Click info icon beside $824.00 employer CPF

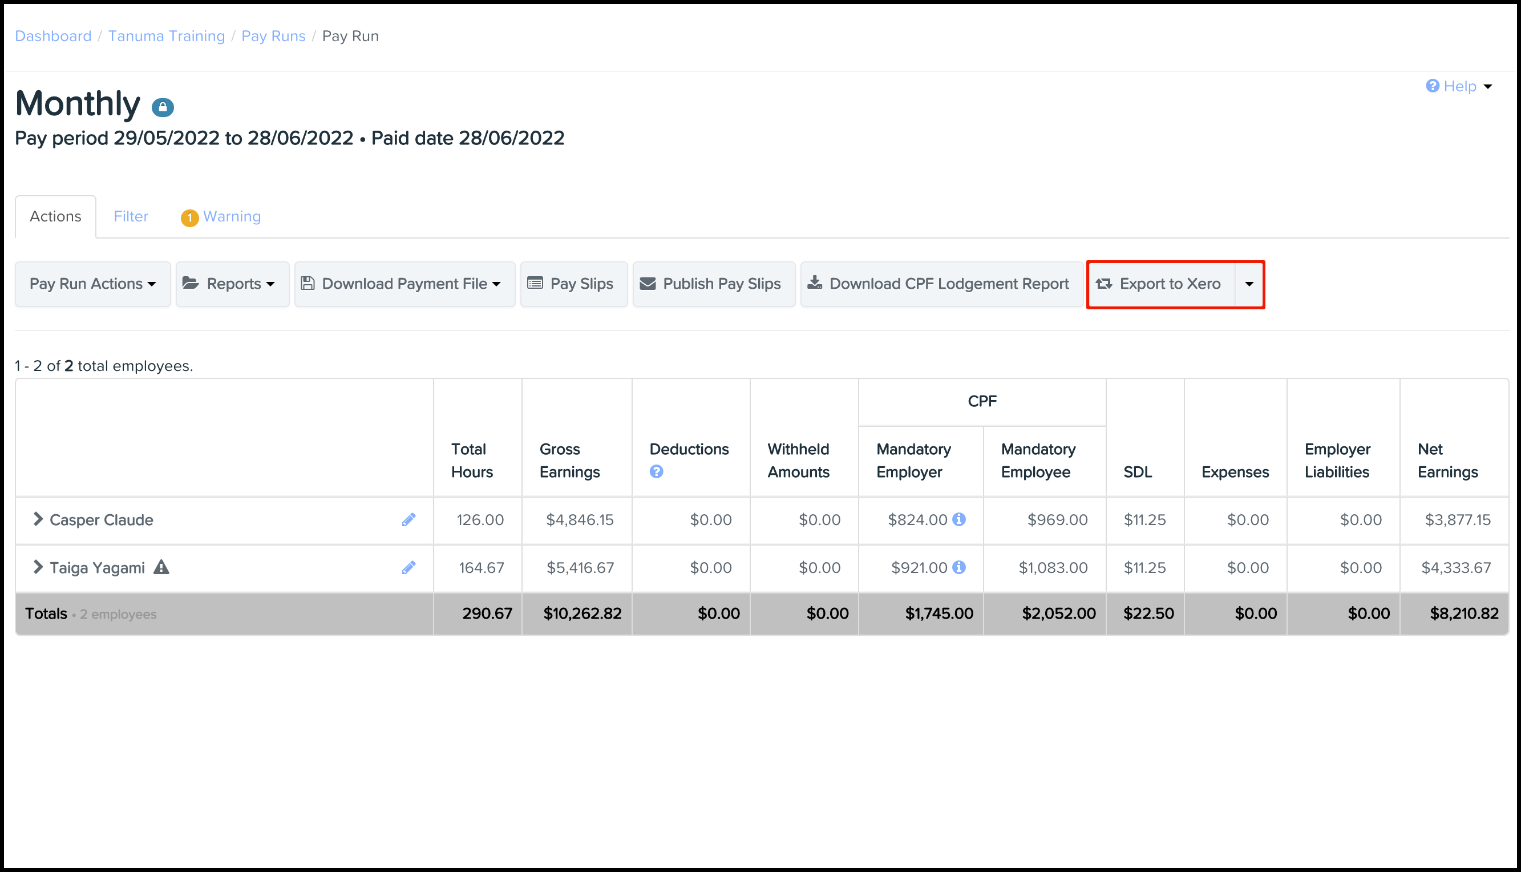(959, 519)
